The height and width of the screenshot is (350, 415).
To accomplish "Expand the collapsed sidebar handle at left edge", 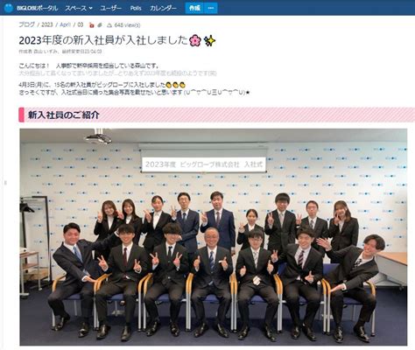I will [x=5, y=183].
